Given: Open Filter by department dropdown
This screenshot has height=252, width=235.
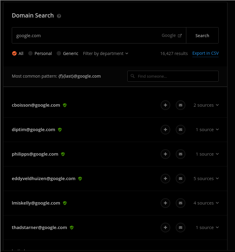Looking at the screenshot, I should coord(106,53).
